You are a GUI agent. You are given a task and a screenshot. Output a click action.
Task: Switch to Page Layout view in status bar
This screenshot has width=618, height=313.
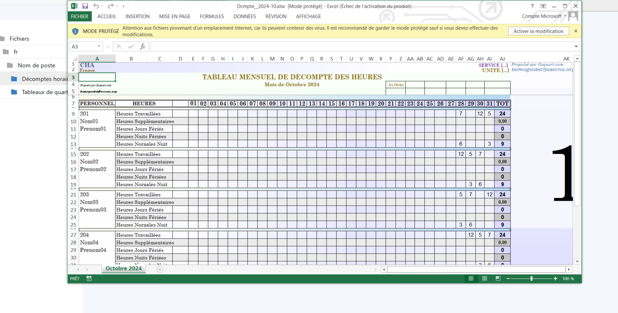point(484,278)
